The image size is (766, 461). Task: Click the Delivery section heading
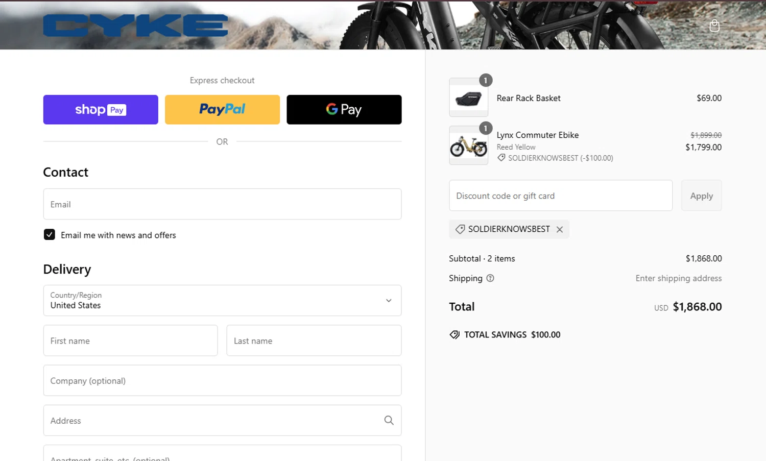click(x=67, y=270)
